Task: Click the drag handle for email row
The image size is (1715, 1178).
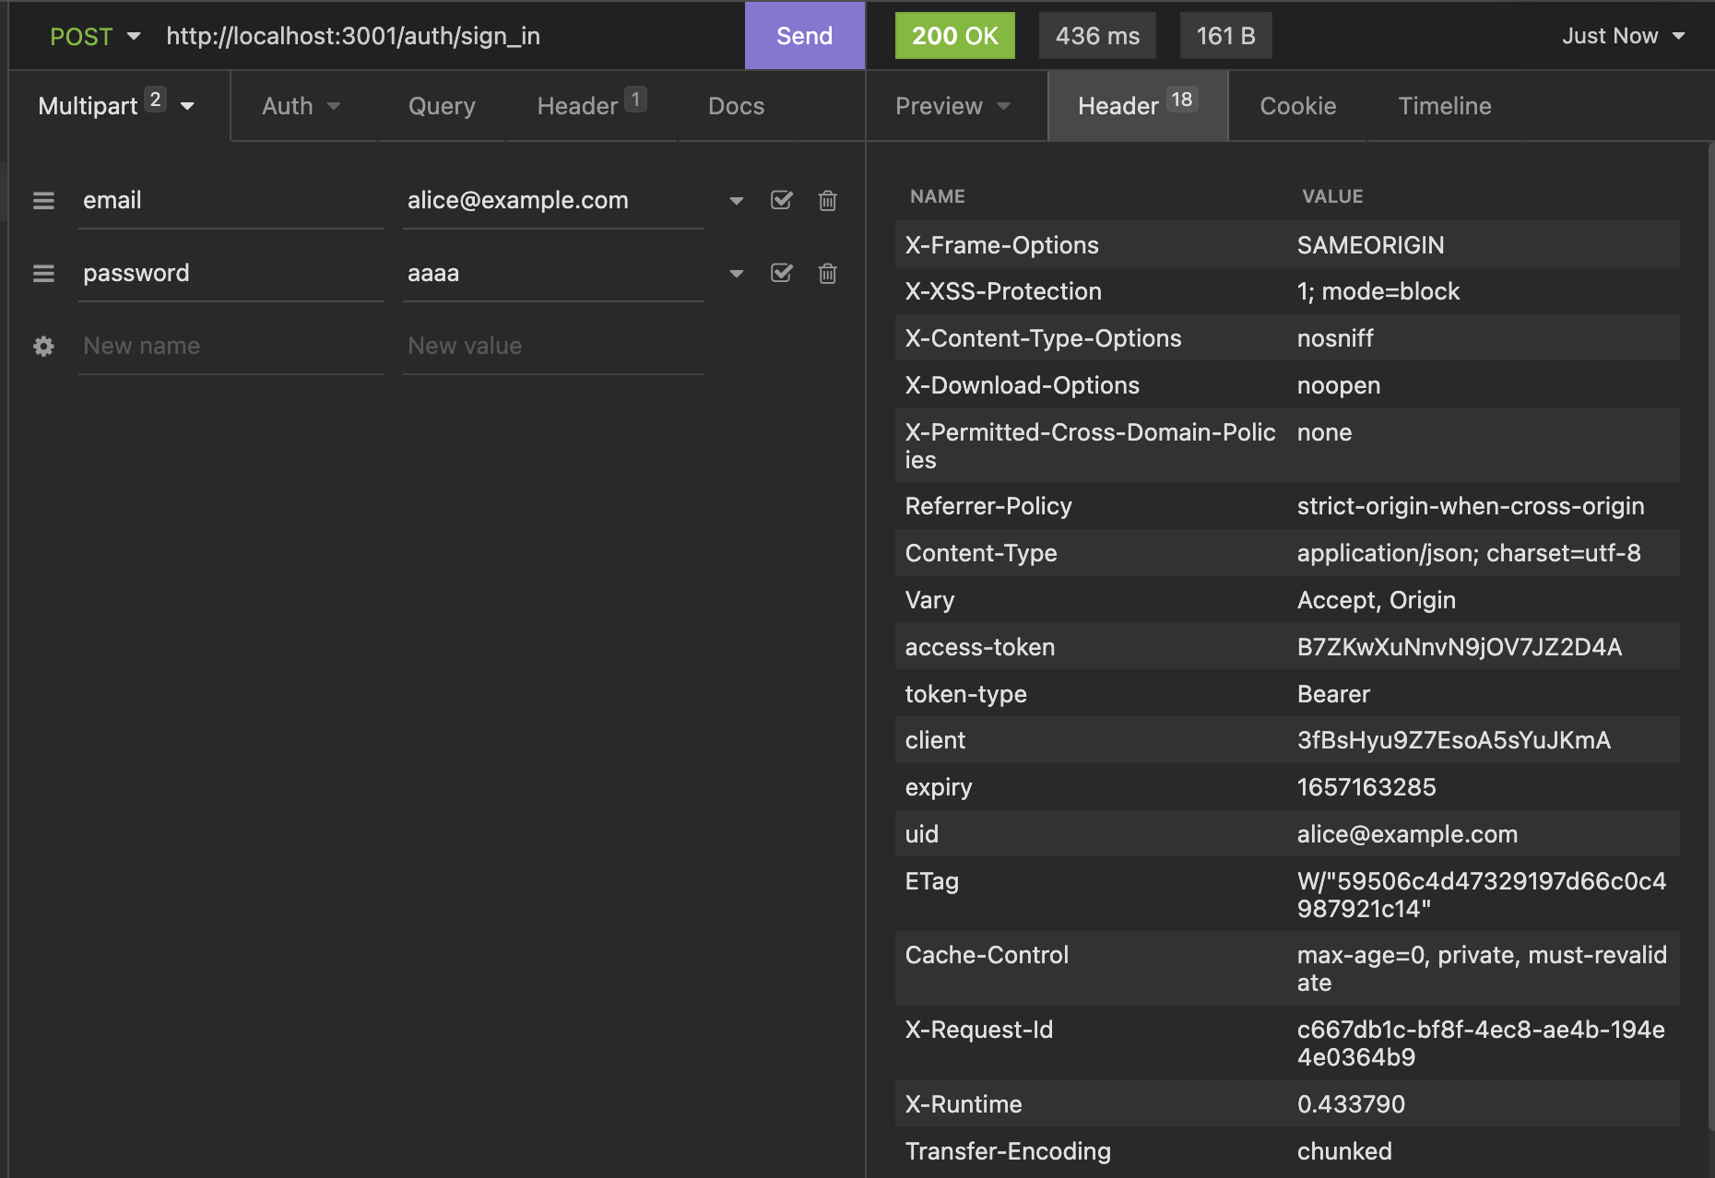Action: pos(43,201)
